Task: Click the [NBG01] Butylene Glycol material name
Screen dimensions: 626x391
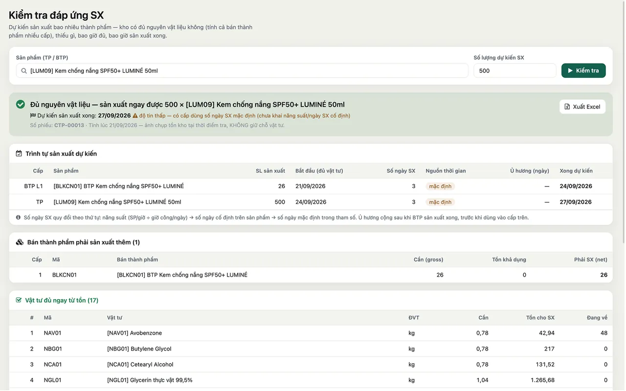Action: 139,349
